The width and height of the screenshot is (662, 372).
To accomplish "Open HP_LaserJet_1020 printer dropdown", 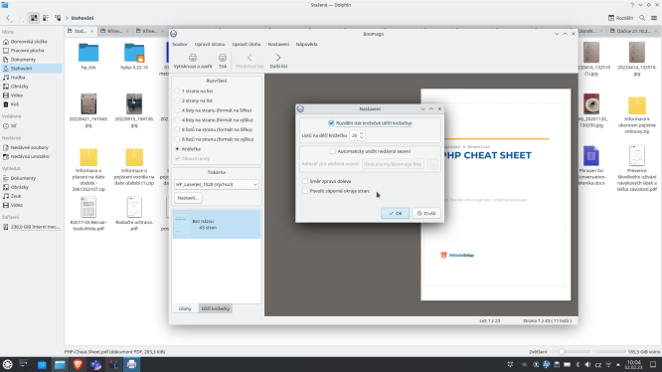I will tap(216, 185).
